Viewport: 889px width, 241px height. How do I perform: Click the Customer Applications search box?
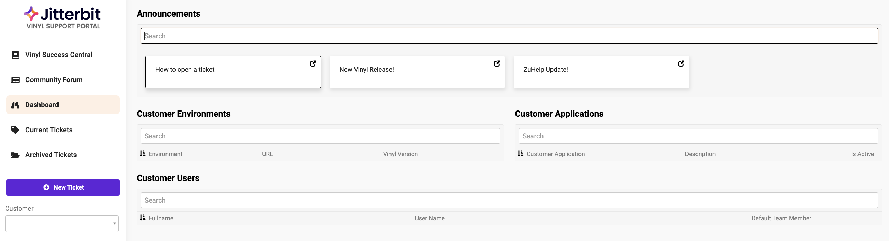pos(698,136)
